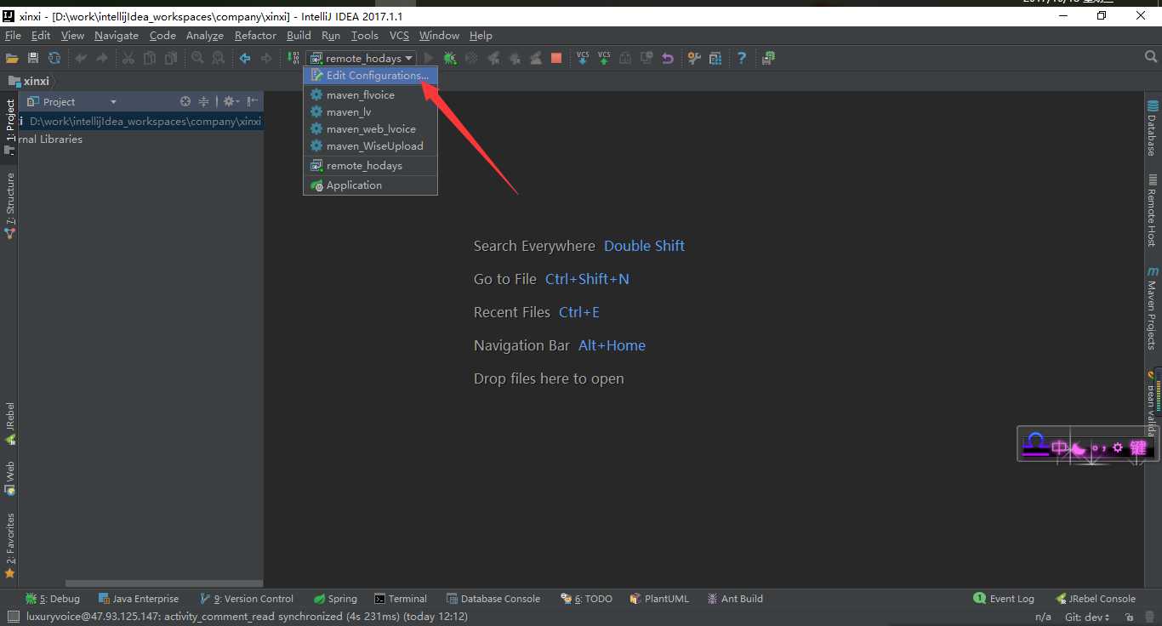Click the Make Project build icon
The height and width of the screenshot is (626, 1162).
293,58
